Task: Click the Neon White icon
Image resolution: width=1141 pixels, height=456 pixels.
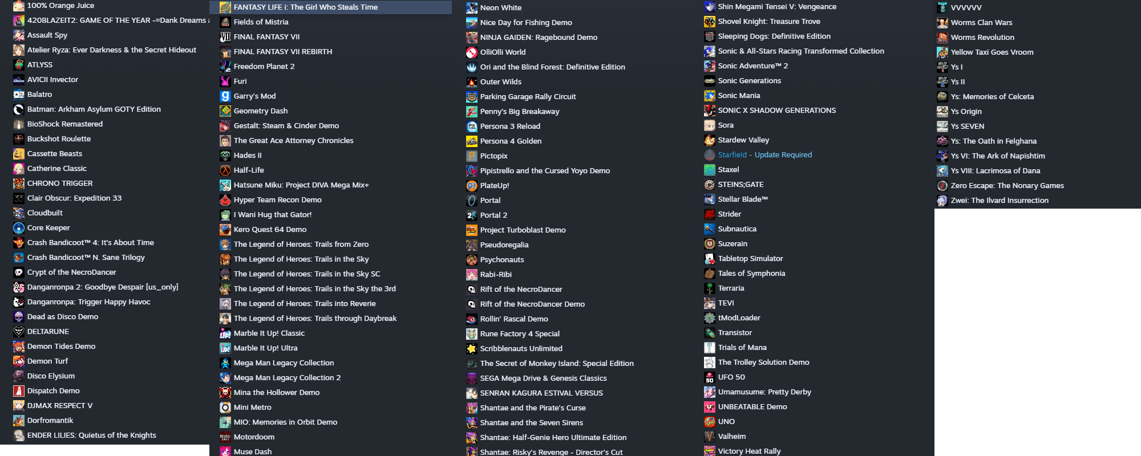Action: pyautogui.click(x=472, y=8)
